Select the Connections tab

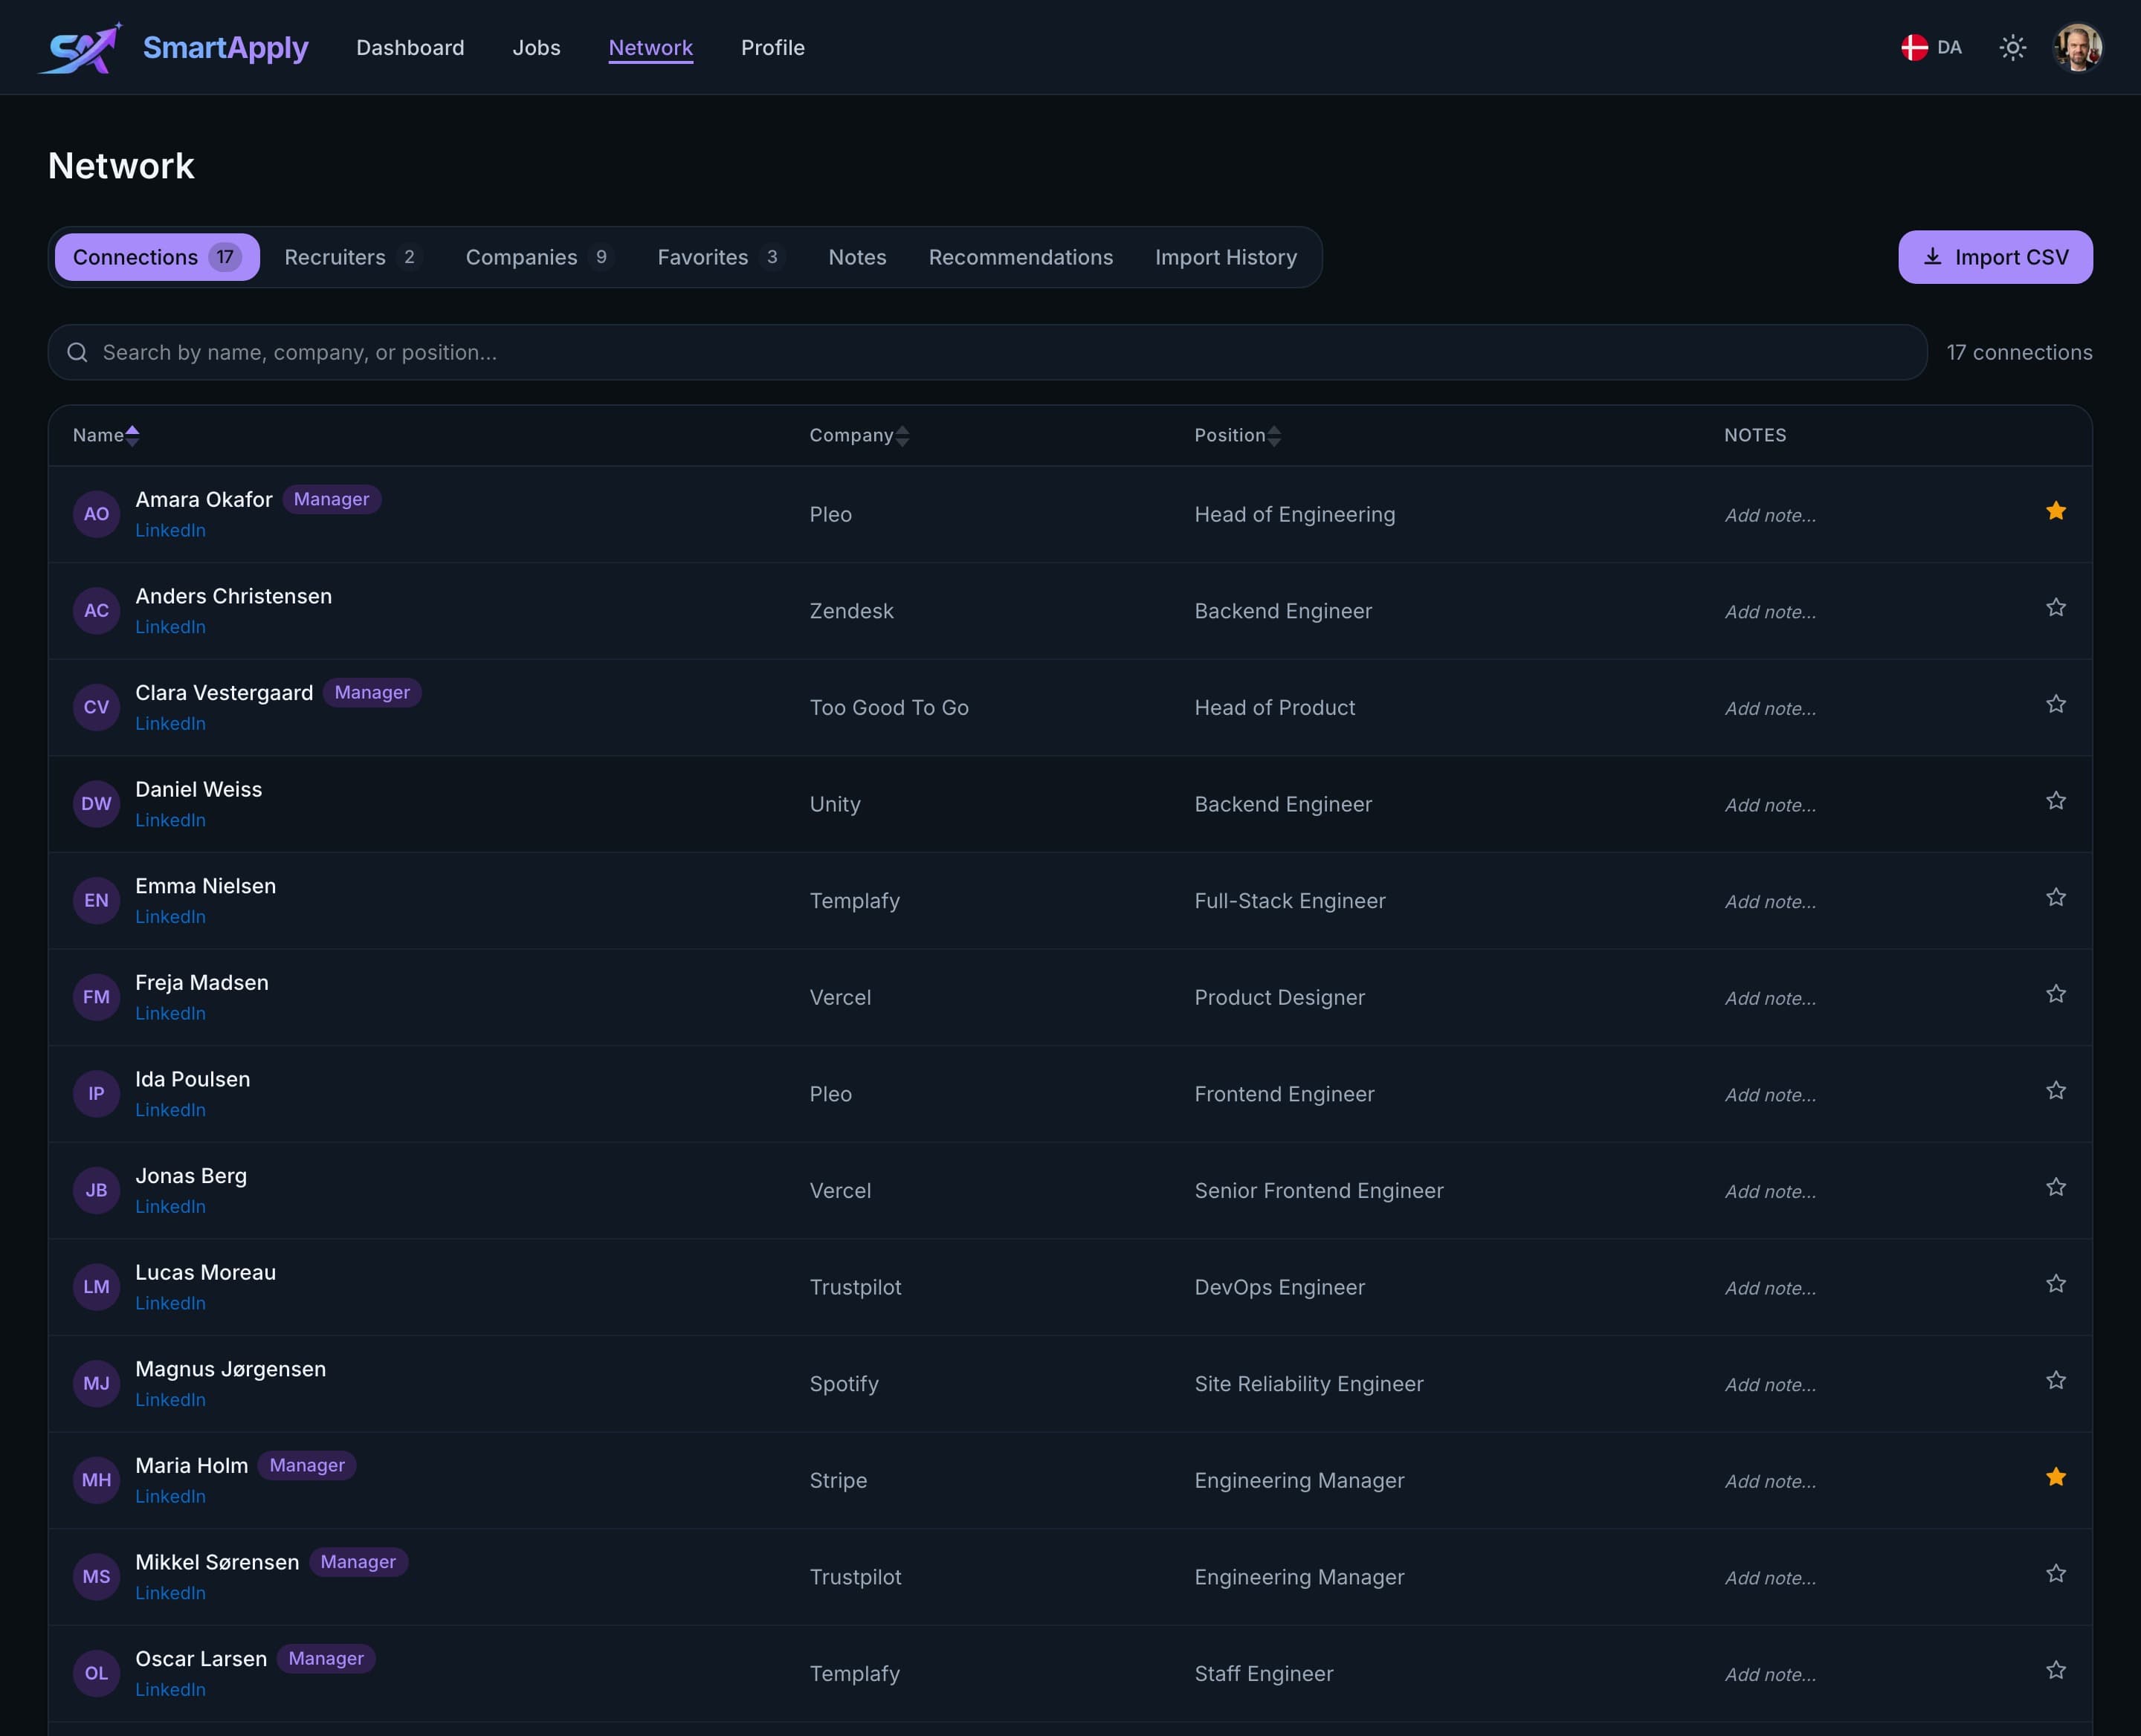(157, 257)
